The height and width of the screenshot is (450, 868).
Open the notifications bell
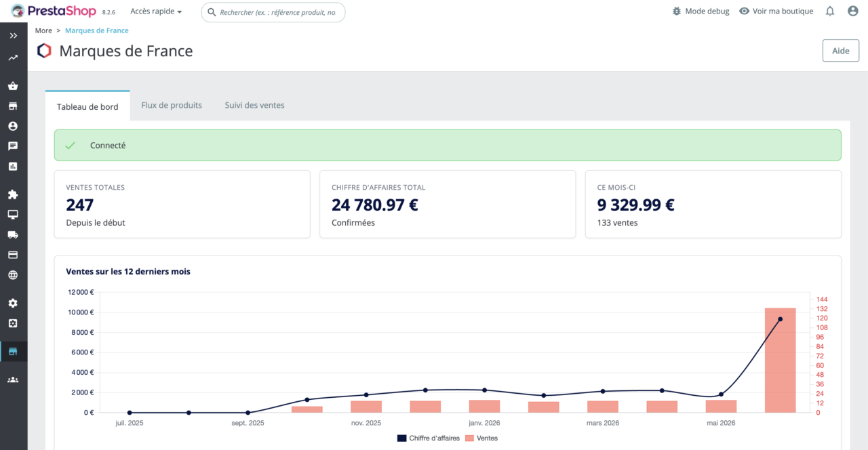coord(830,11)
